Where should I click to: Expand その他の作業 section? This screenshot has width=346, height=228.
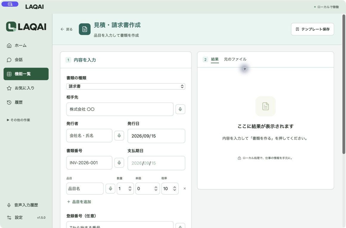pos(18,120)
